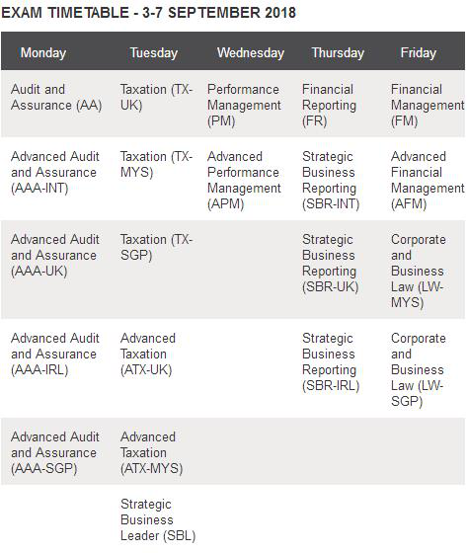Select the Thursday column header

(338, 53)
